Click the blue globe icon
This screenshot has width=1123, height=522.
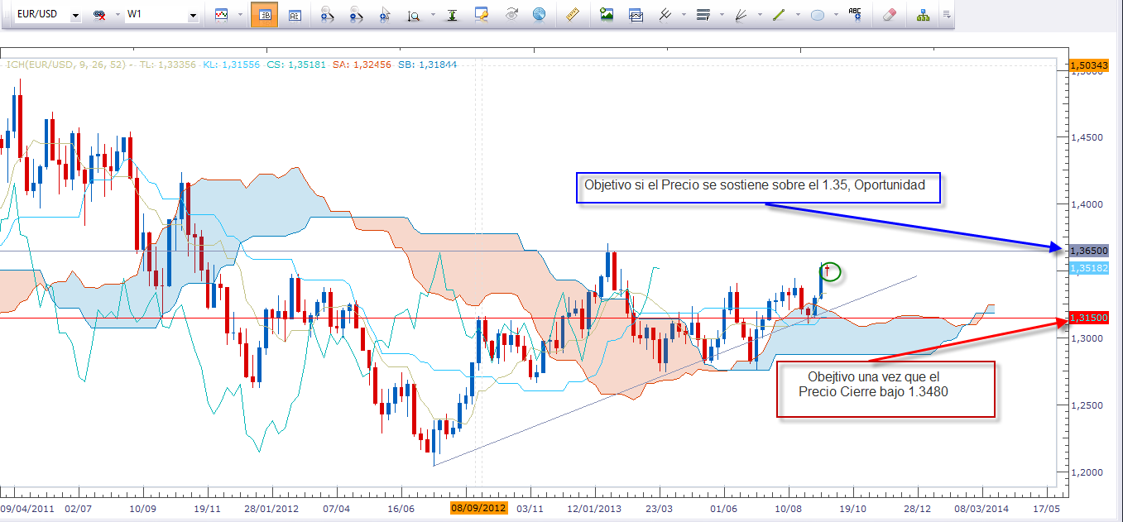(540, 15)
